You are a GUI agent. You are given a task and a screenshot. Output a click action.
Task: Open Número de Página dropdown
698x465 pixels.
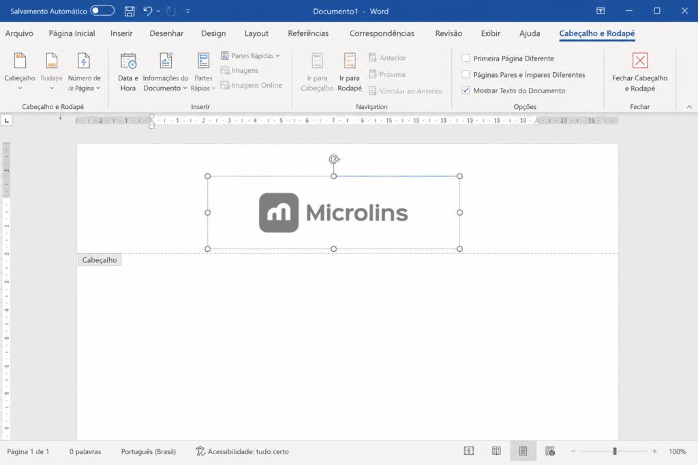tap(84, 71)
